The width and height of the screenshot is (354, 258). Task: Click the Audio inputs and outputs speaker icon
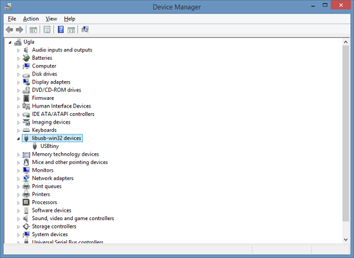tap(26, 50)
